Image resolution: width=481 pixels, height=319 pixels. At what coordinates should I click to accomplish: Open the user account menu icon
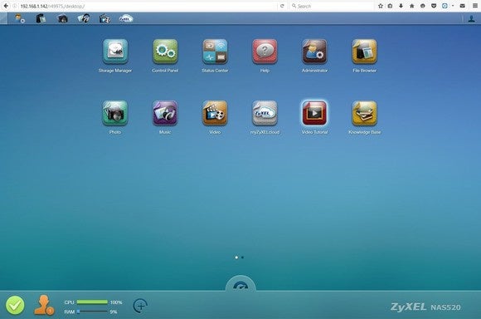coord(472,19)
